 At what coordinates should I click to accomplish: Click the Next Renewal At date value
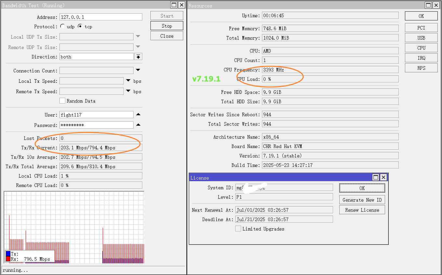pos(284,210)
